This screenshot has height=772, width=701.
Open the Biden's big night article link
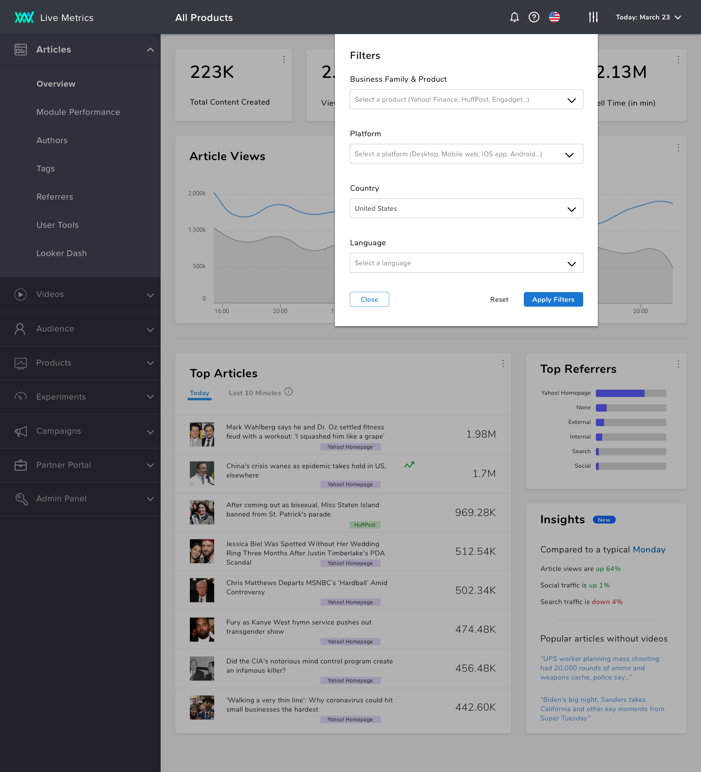[602, 709]
